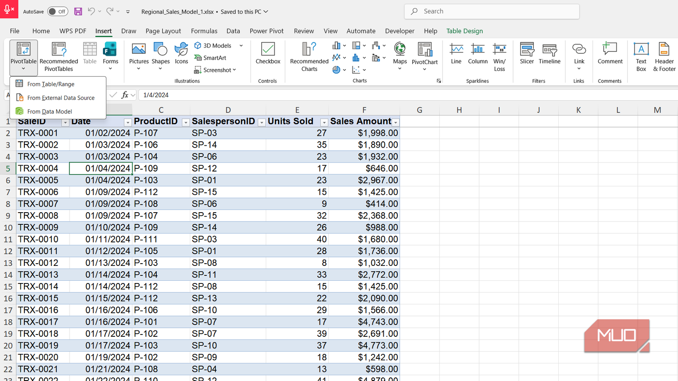This screenshot has height=381, width=678.
Task: Insert Pictures from the ribbon
Action: (x=139, y=57)
